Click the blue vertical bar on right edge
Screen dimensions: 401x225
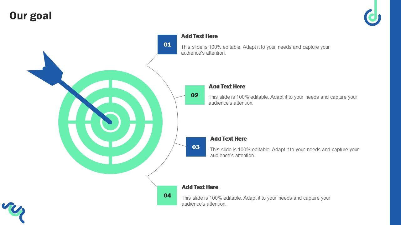[x=395, y=112]
